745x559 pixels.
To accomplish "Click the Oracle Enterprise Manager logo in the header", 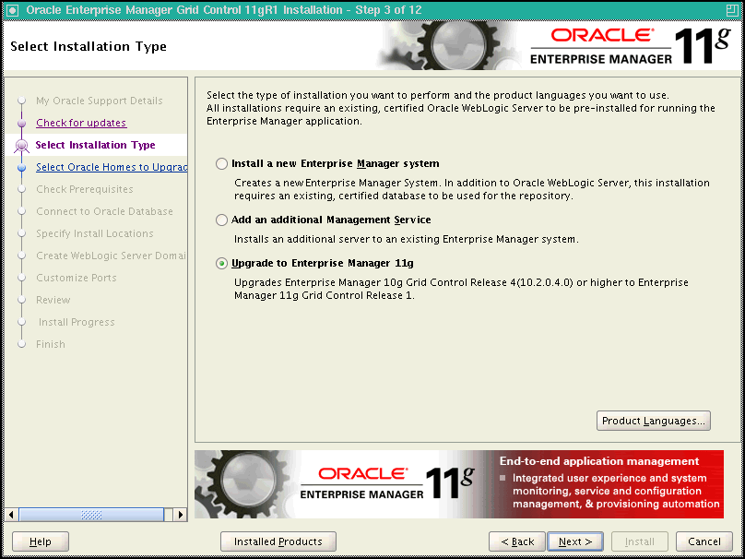I will pos(631,45).
